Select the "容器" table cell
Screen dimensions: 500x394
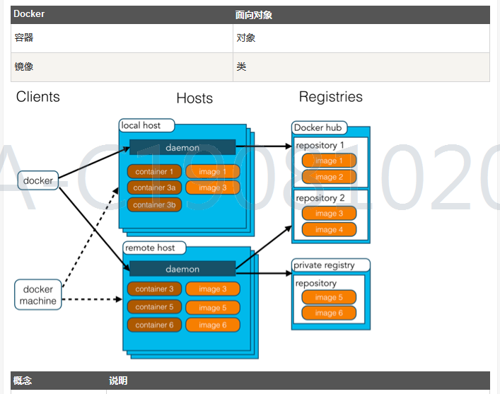pyautogui.click(x=122, y=38)
